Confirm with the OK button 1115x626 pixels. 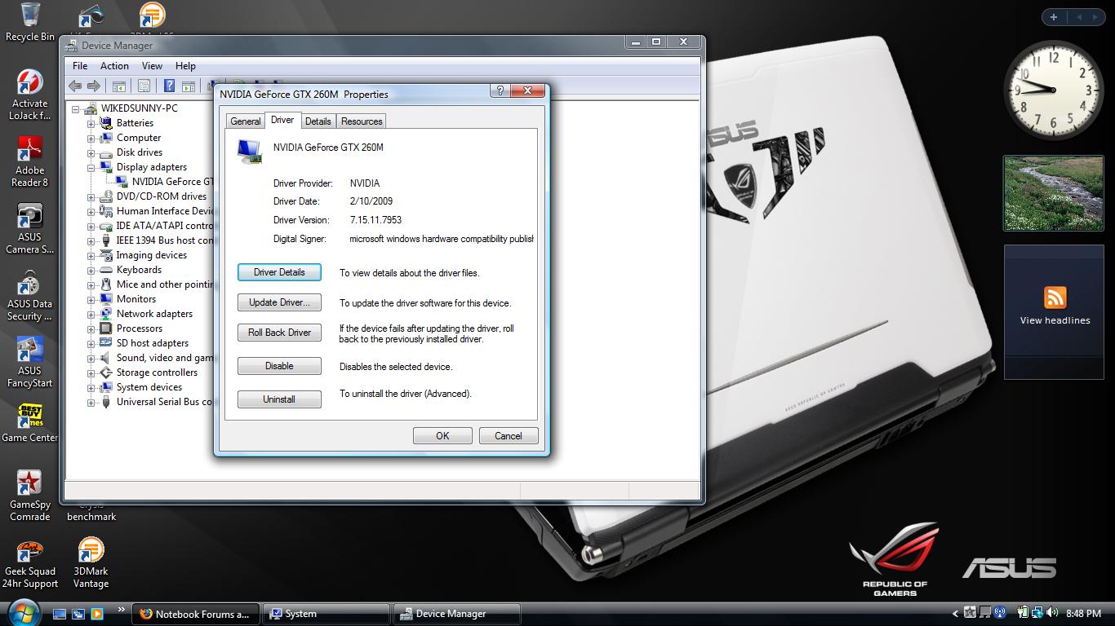click(442, 435)
